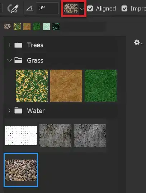Choose the brown dry grass pattern thumbnail
The height and width of the screenshot is (193, 146).
click(66, 86)
